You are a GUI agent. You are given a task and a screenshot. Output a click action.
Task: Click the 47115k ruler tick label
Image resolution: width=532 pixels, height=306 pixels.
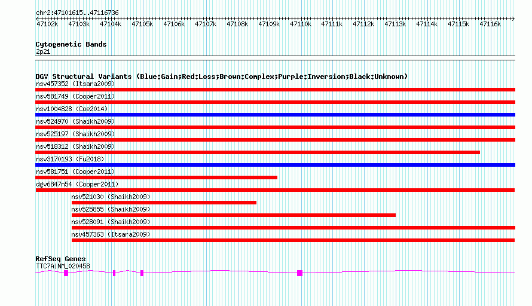(458, 24)
